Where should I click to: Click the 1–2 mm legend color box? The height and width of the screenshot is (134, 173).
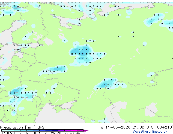17,130
